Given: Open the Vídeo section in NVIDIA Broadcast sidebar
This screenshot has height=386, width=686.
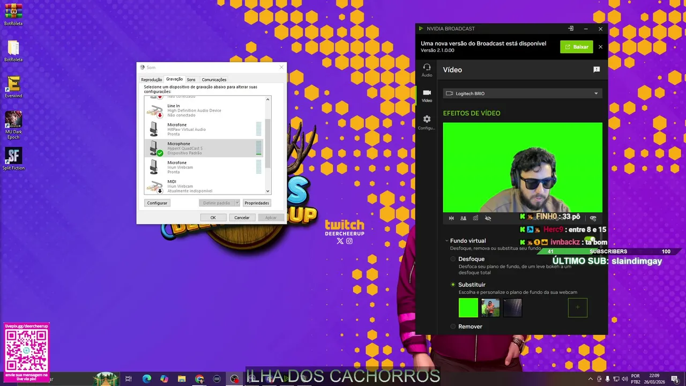Looking at the screenshot, I should tap(427, 96).
